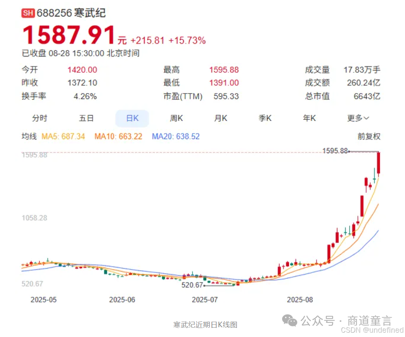
Task: Click the 已收盘 08-28 15:30:00 time text
Action: tap(81, 53)
